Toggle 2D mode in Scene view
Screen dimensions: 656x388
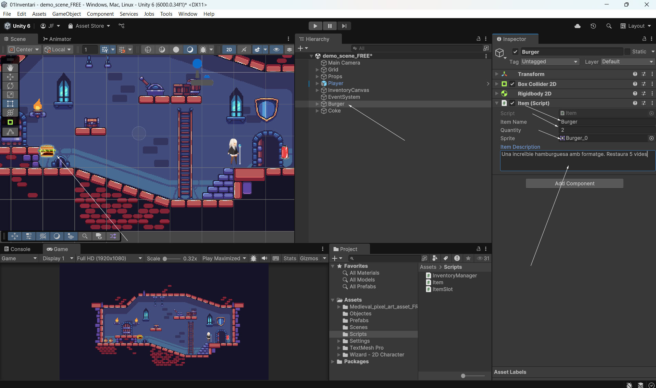tap(229, 50)
